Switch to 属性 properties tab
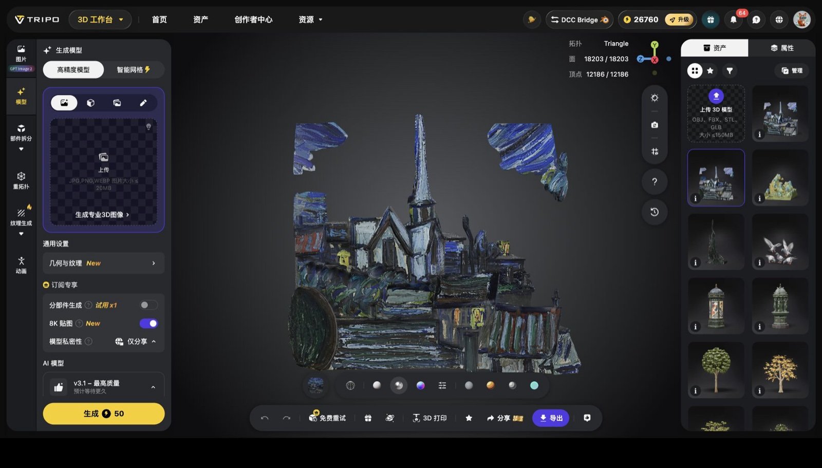 (x=782, y=48)
